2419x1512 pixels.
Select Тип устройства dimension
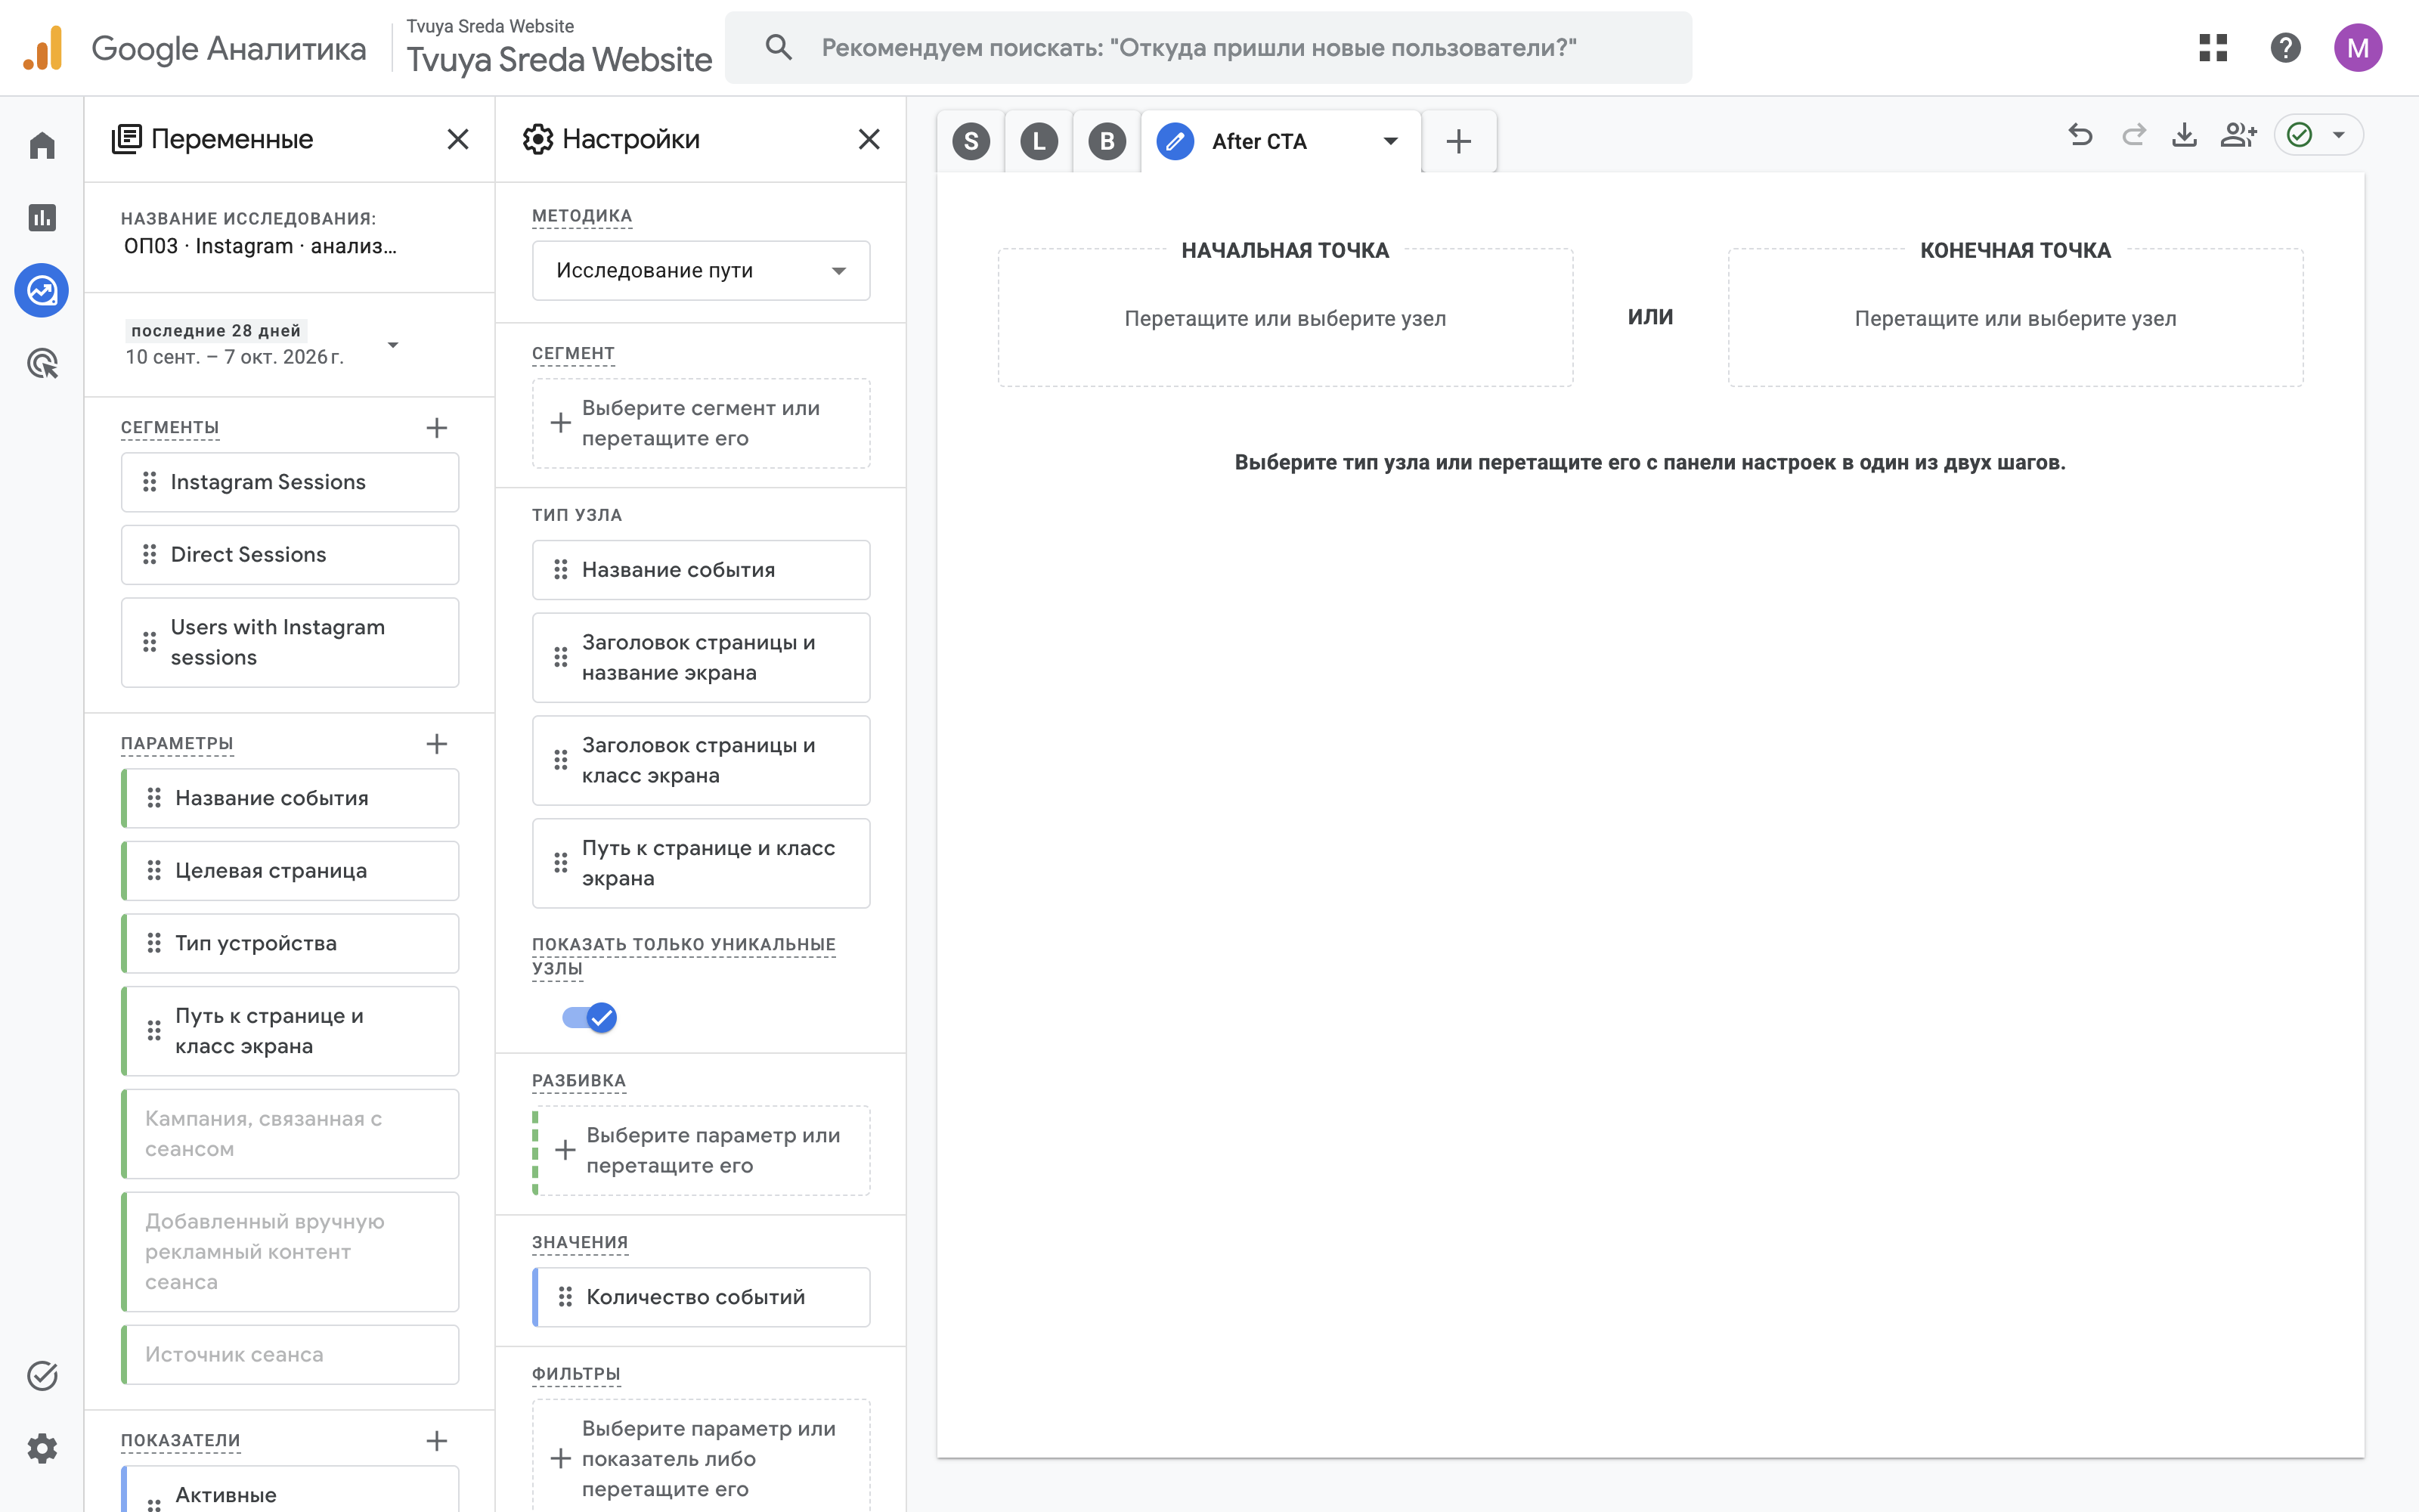coord(290,944)
